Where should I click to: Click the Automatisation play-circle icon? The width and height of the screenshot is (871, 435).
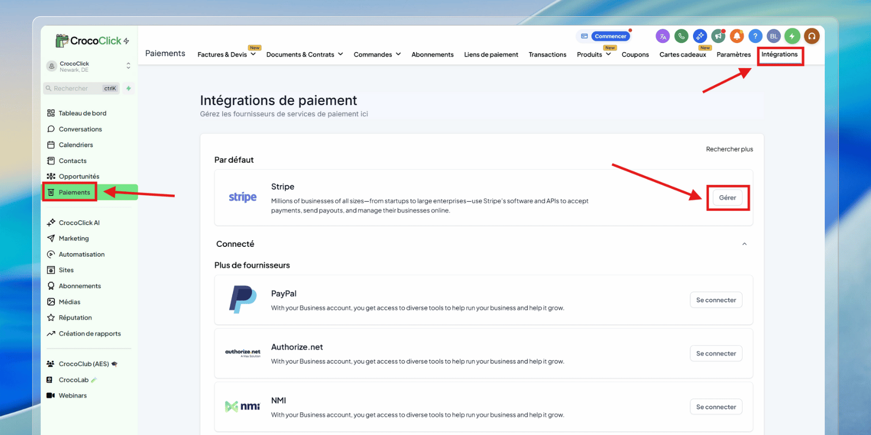tap(51, 254)
